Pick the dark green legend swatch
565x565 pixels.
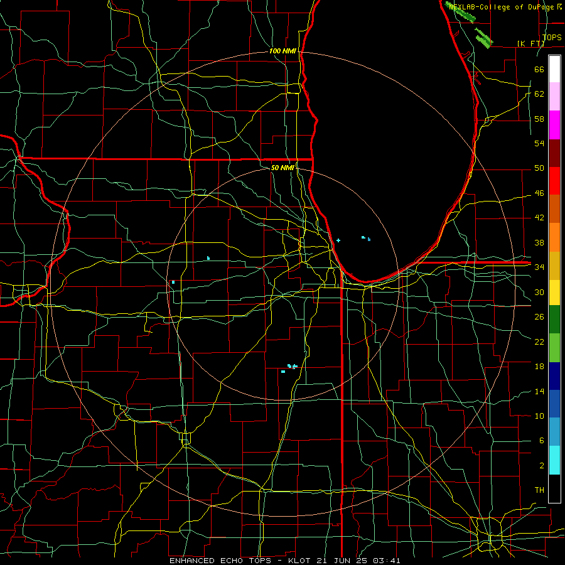click(554, 320)
